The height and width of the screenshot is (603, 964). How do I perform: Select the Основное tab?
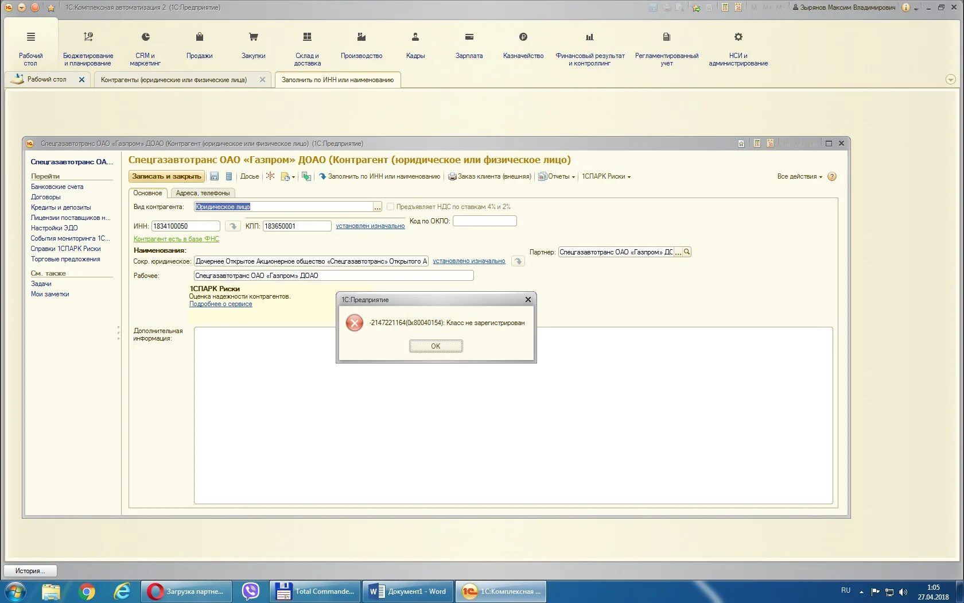pos(147,193)
